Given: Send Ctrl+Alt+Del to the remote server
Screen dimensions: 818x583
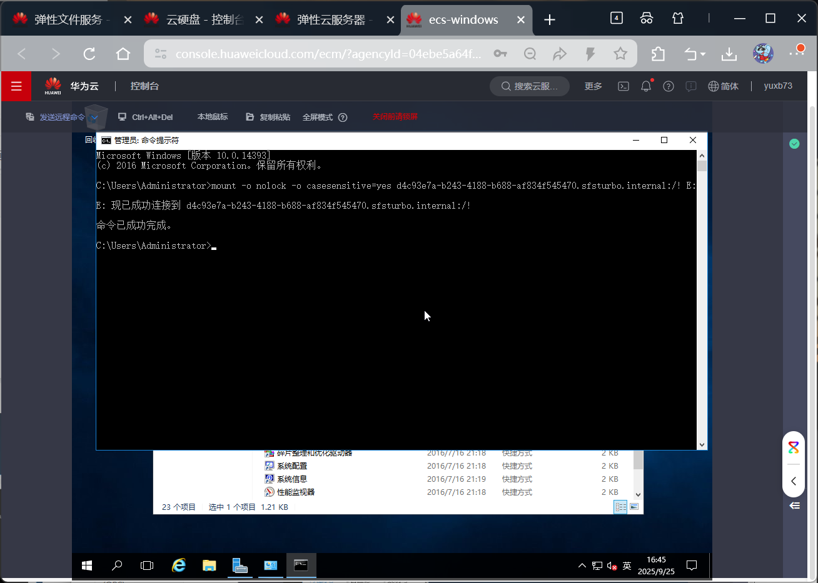Looking at the screenshot, I should click(145, 117).
